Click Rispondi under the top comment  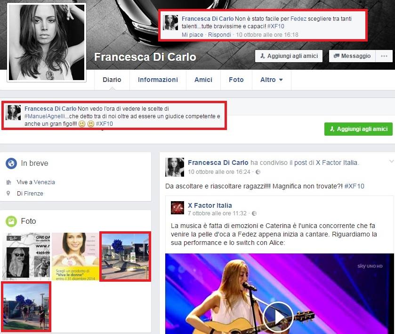tap(219, 35)
